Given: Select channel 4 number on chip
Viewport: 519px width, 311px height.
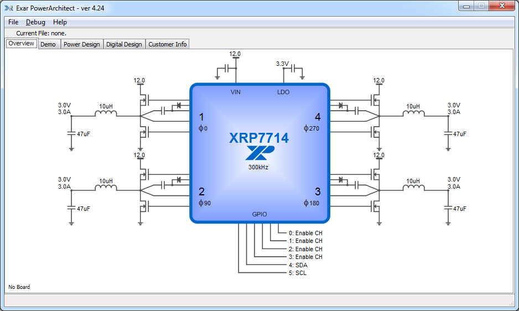Looking at the screenshot, I should [318, 117].
